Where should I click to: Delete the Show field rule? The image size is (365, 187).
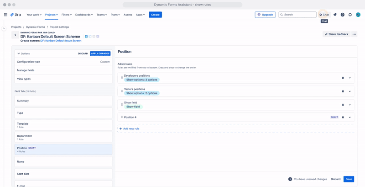point(343,105)
